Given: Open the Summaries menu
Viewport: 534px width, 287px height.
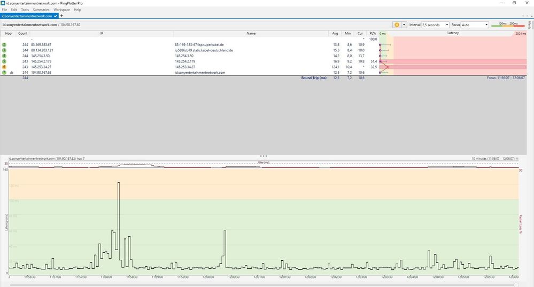Looking at the screenshot, I should click(x=41, y=10).
